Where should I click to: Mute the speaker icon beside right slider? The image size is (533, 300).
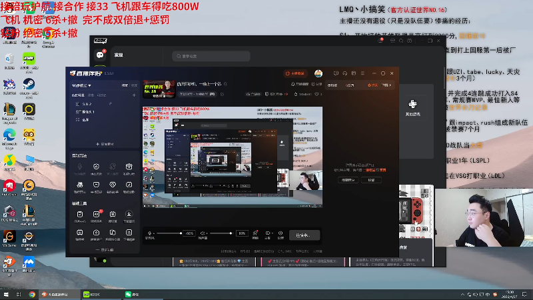click(203, 233)
